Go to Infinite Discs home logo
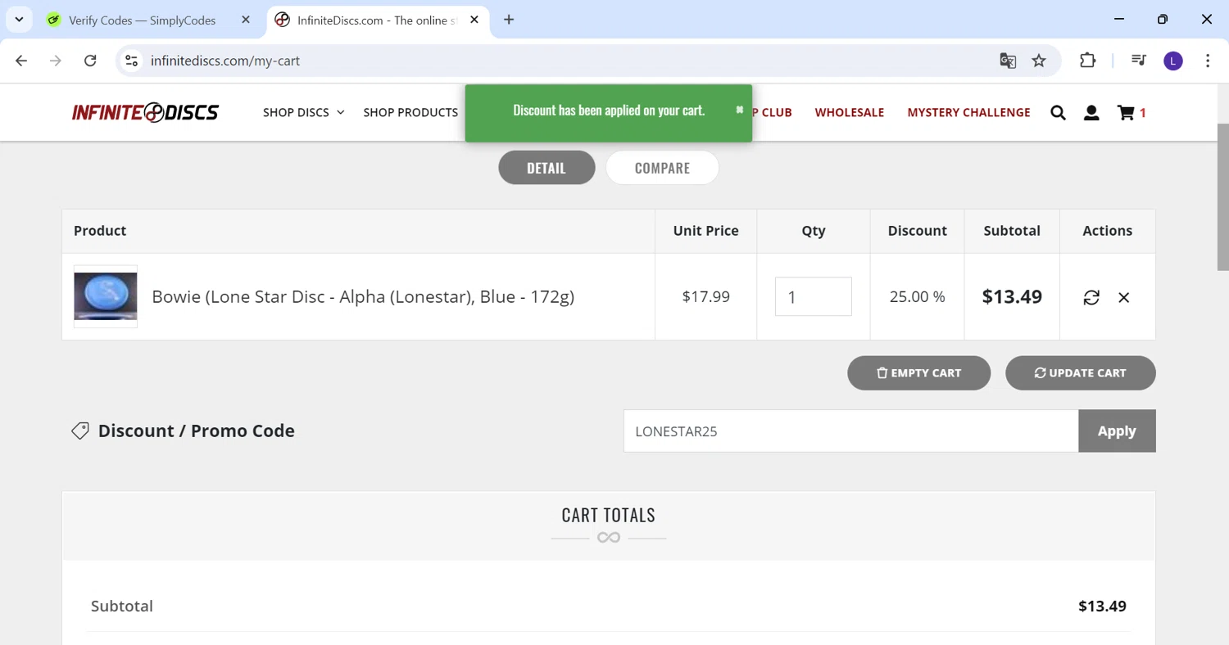The image size is (1229, 645). coord(145,112)
